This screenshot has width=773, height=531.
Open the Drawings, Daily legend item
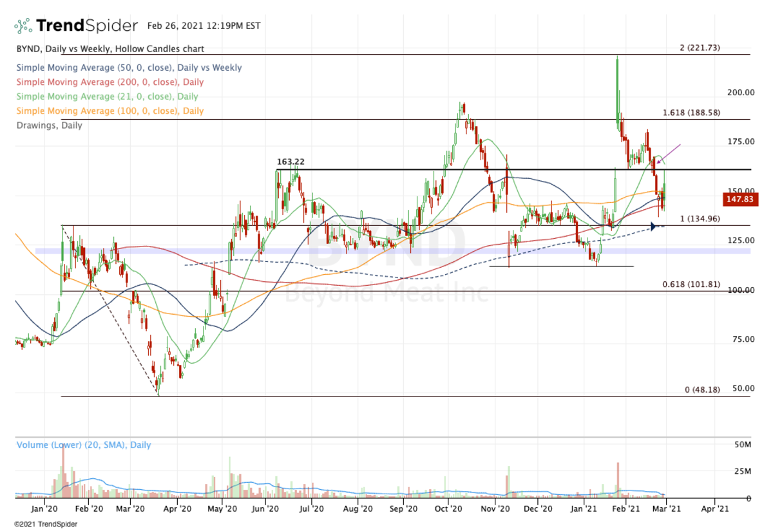click(49, 126)
